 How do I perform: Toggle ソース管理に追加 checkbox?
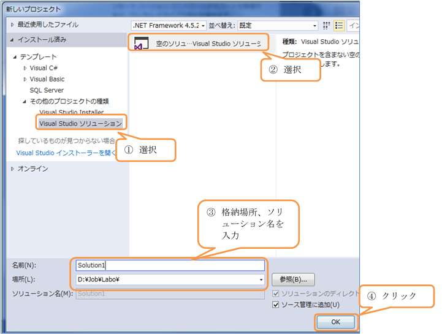click(x=276, y=305)
